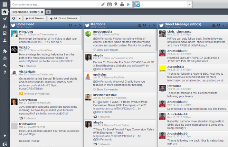Add location with the map pin icon

(116, 4)
